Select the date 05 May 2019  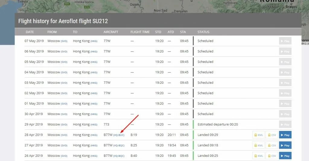[34, 62]
